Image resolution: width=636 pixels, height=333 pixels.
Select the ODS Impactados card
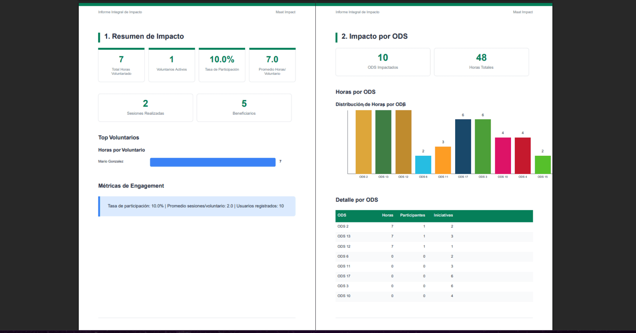click(383, 62)
